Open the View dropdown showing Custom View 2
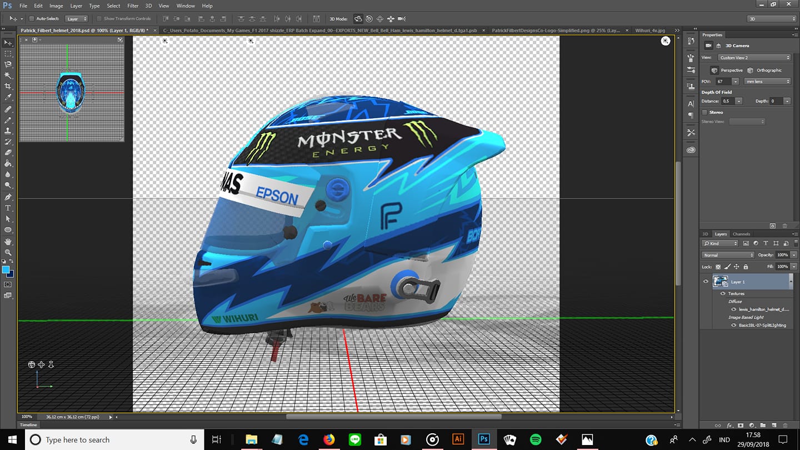 click(754, 58)
